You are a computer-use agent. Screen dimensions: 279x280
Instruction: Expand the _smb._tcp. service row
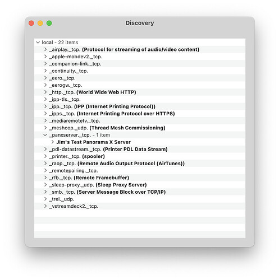tap(45, 192)
